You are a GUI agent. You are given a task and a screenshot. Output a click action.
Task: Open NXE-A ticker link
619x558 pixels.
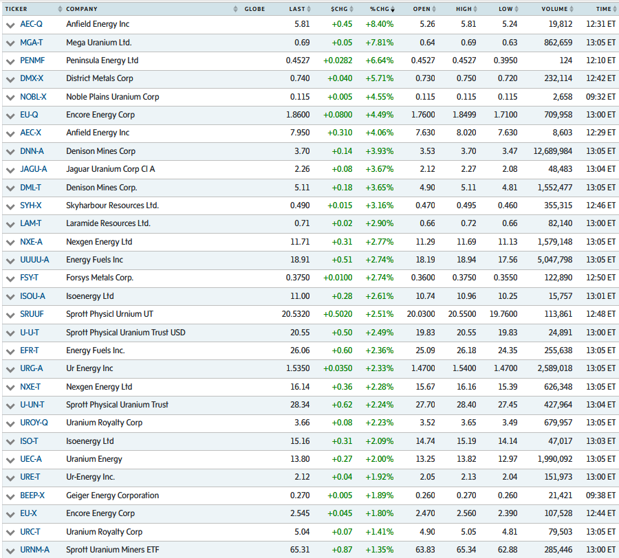31,242
